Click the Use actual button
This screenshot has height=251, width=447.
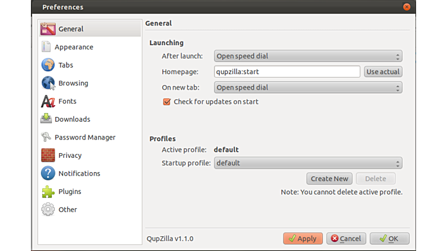383,72
